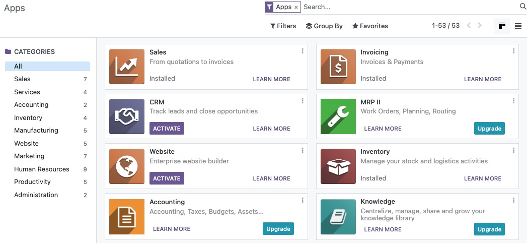The width and height of the screenshot is (527, 243).
Task: Activate the Website app
Action: (x=167, y=178)
